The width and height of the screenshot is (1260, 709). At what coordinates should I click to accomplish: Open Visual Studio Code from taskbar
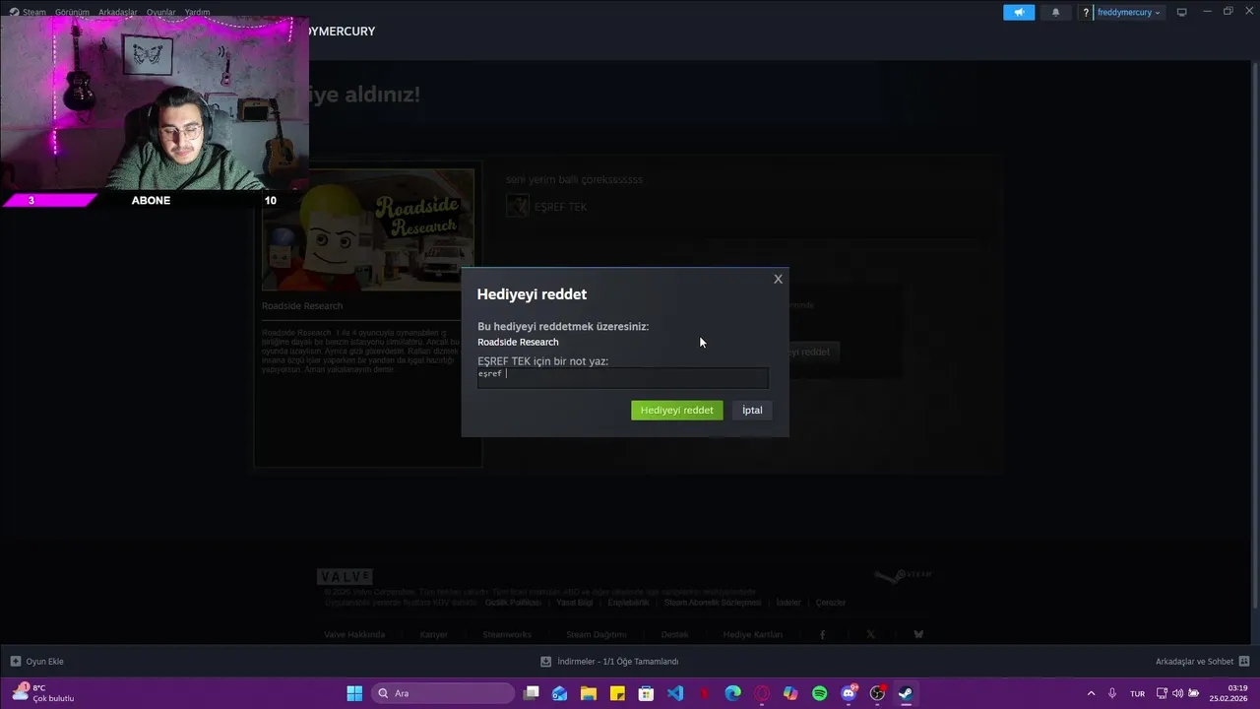675,693
